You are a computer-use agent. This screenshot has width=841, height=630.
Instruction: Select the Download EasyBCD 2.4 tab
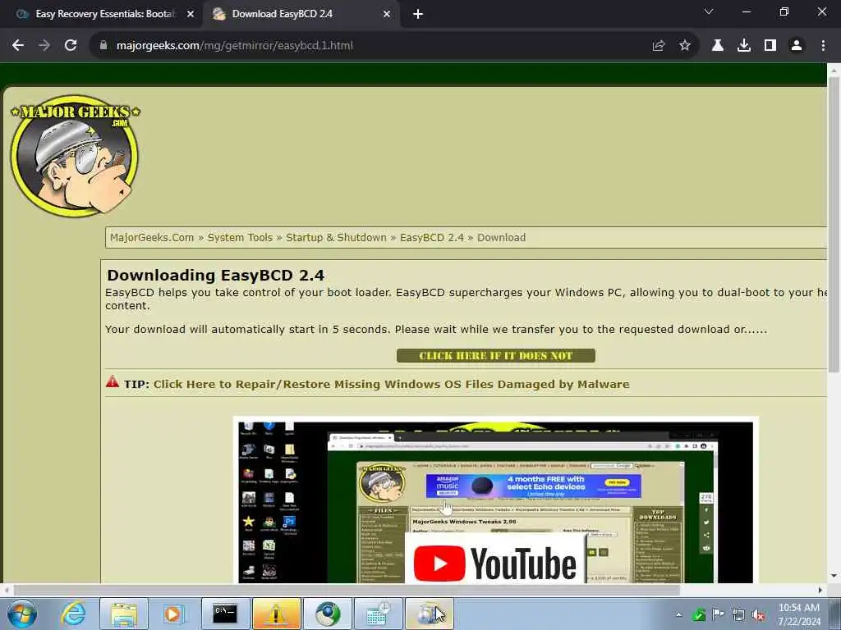pos(301,15)
